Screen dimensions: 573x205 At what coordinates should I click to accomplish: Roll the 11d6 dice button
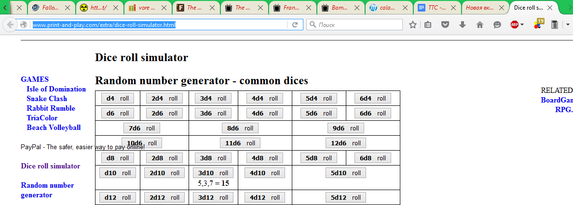tap(240, 143)
